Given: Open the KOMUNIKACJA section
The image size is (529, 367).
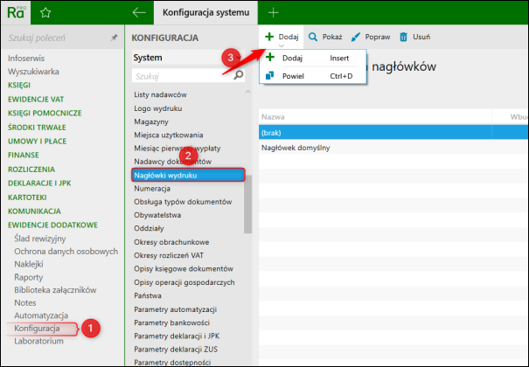Looking at the screenshot, I should point(34,211).
